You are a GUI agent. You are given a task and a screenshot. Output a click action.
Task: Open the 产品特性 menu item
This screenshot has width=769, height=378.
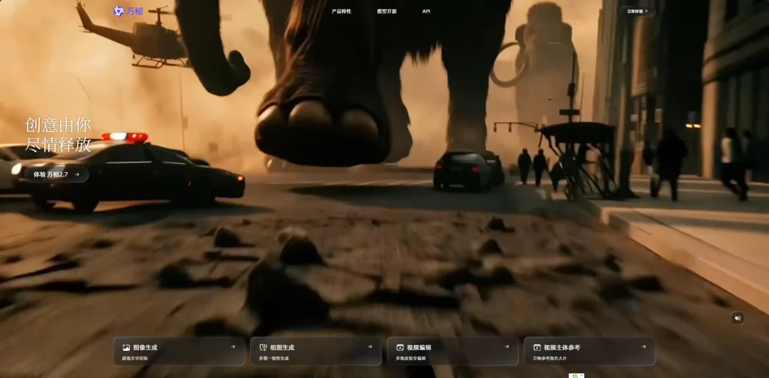[341, 11]
